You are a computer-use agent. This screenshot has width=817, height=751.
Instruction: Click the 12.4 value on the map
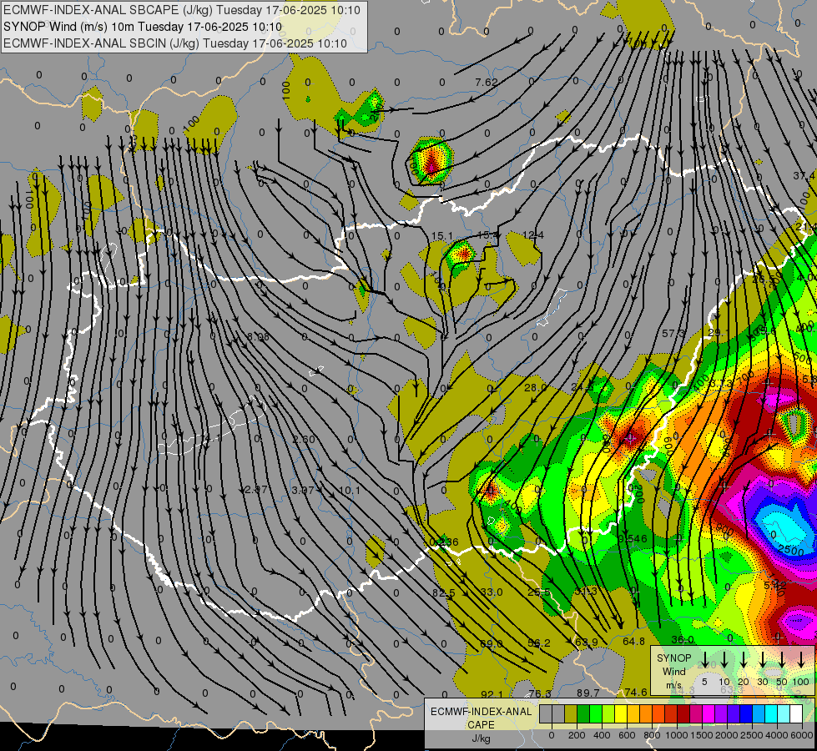pyautogui.click(x=533, y=235)
